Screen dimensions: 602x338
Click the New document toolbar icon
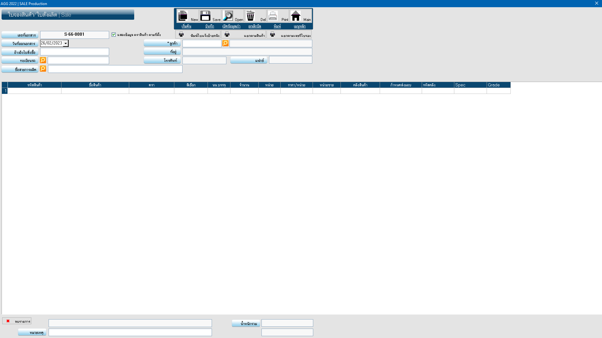point(183,16)
